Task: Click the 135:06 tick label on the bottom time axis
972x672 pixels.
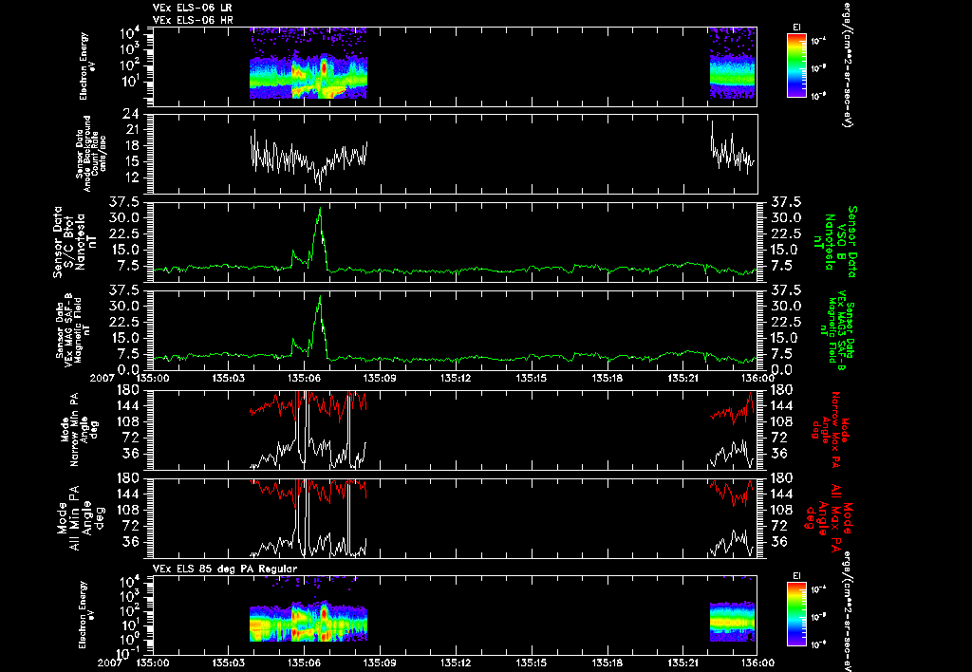Action: pos(304,663)
